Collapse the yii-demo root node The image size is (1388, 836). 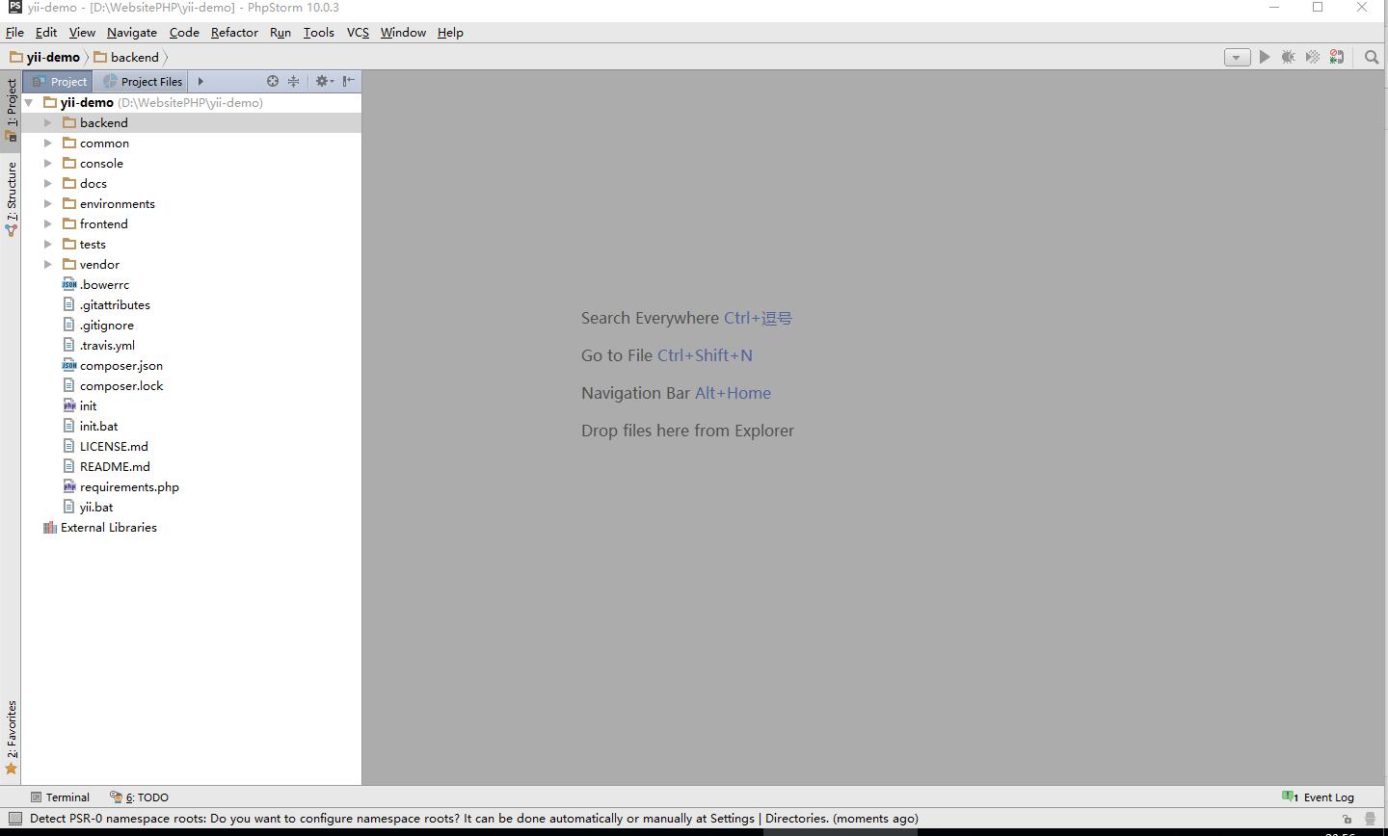(29, 102)
